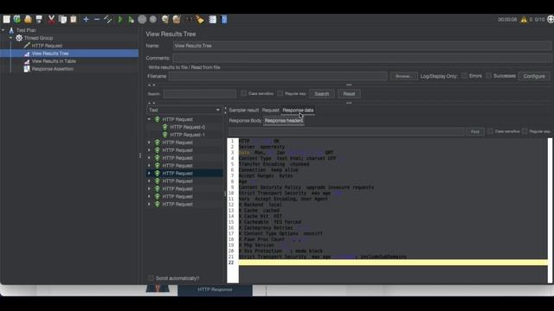Click the Shutdown threads icon
554x311 pixels.
153,19
